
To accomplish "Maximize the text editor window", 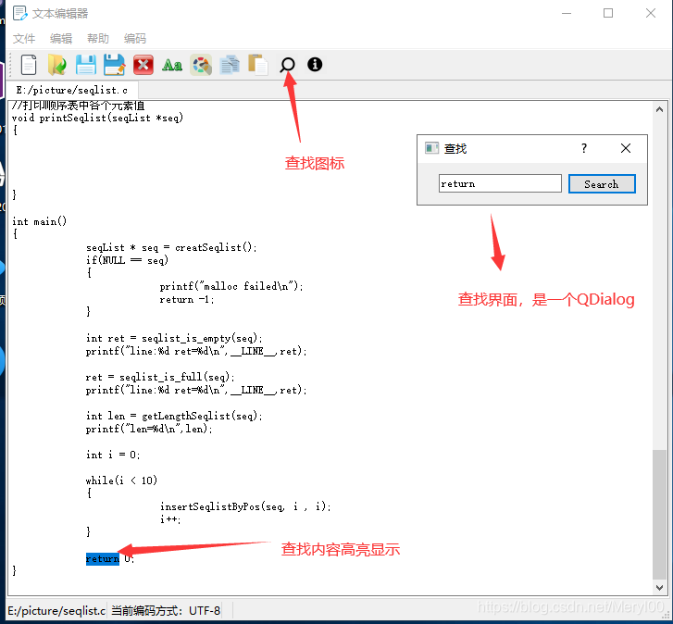I will click(608, 13).
